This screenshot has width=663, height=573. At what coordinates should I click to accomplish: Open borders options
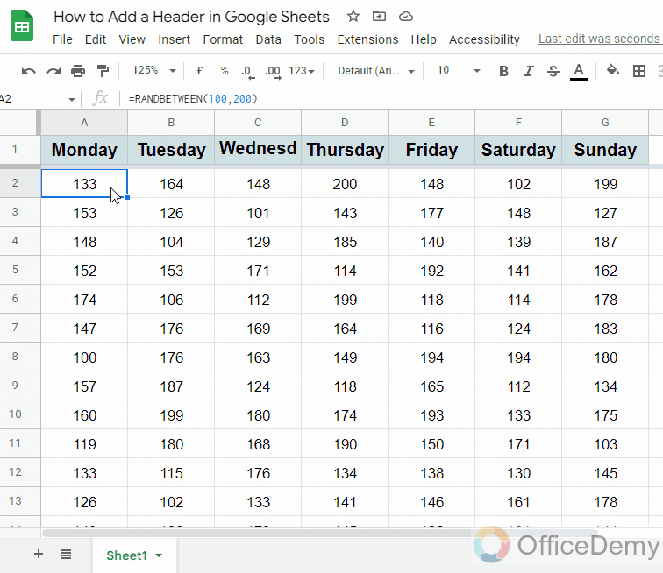click(x=639, y=71)
